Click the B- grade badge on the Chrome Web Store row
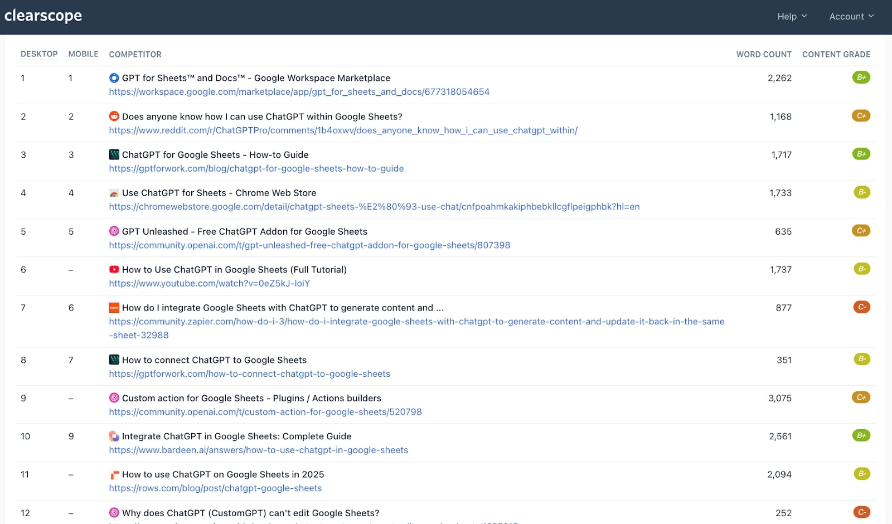 coord(862,192)
